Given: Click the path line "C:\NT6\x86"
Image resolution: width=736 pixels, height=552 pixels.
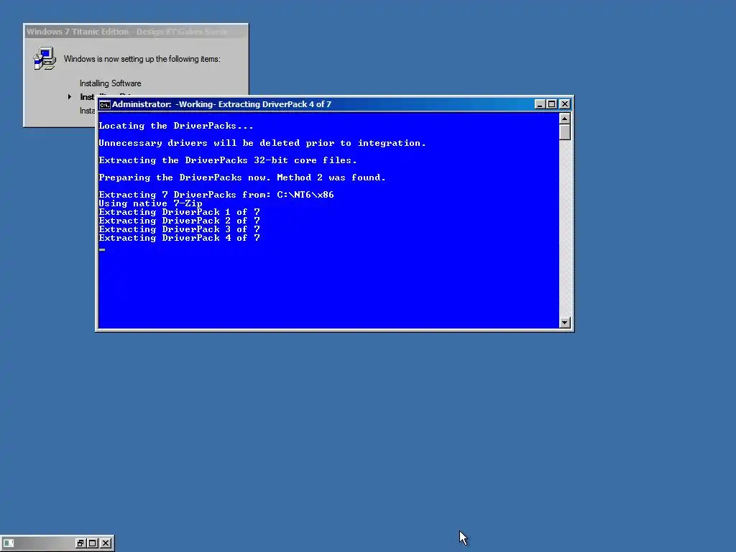Looking at the screenshot, I should [x=305, y=195].
